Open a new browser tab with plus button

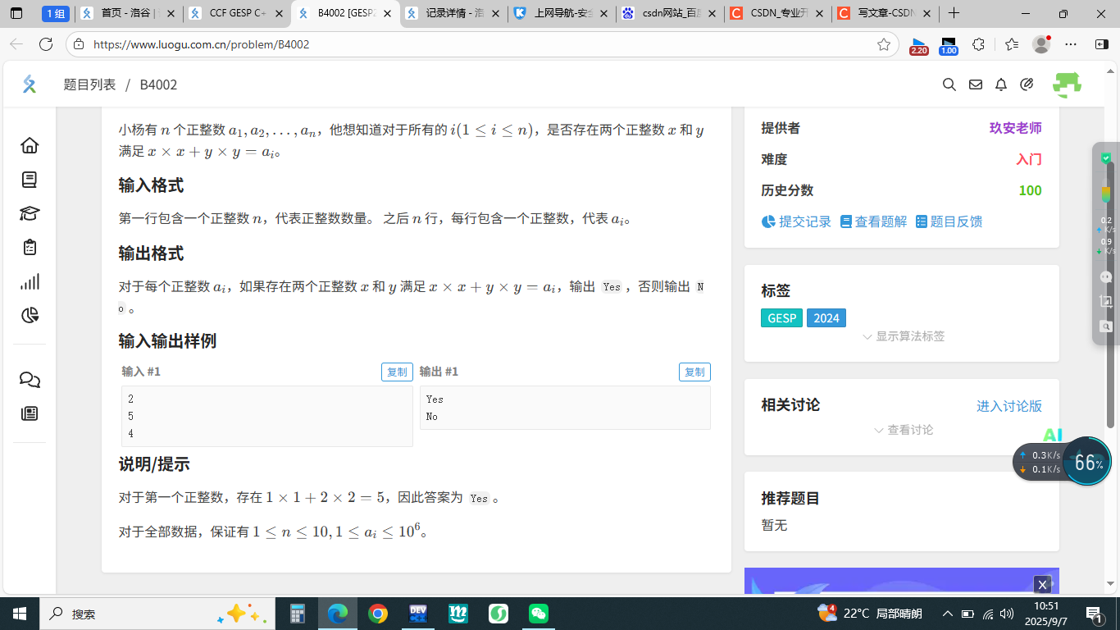coord(954,13)
